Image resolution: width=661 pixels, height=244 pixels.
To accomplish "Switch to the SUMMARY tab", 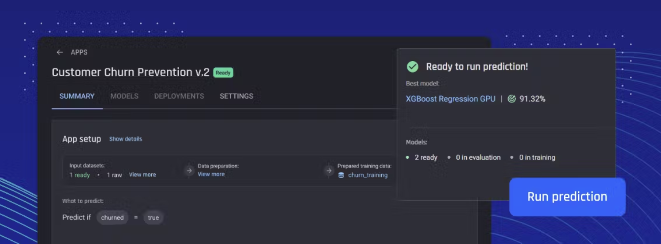I will [x=77, y=96].
